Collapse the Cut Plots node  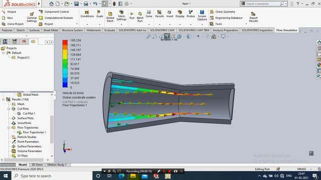pyautogui.click(x=9, y=109)
